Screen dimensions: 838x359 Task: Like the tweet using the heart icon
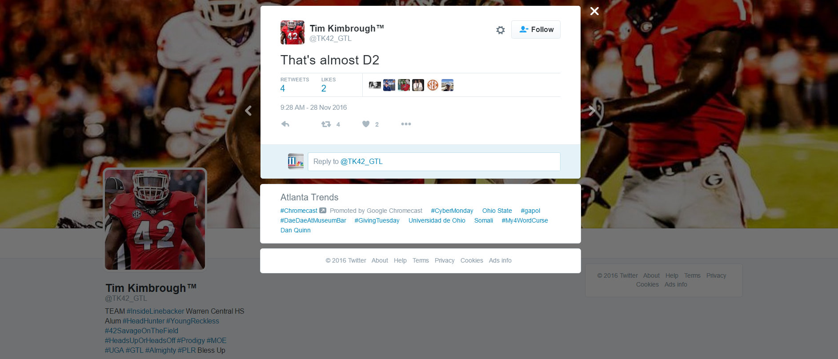click(366, 124)
